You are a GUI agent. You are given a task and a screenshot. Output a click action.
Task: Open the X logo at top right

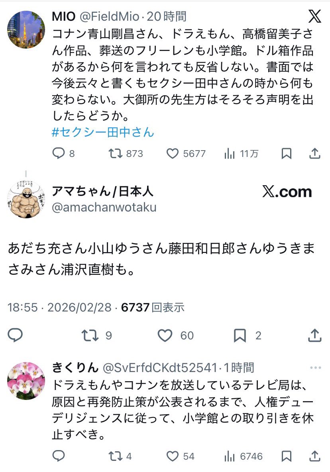[314, 16]
